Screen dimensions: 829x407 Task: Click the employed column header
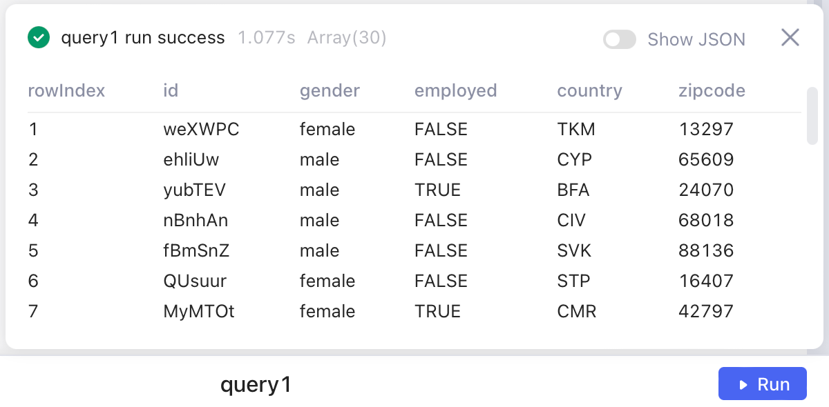coord(455,90)
